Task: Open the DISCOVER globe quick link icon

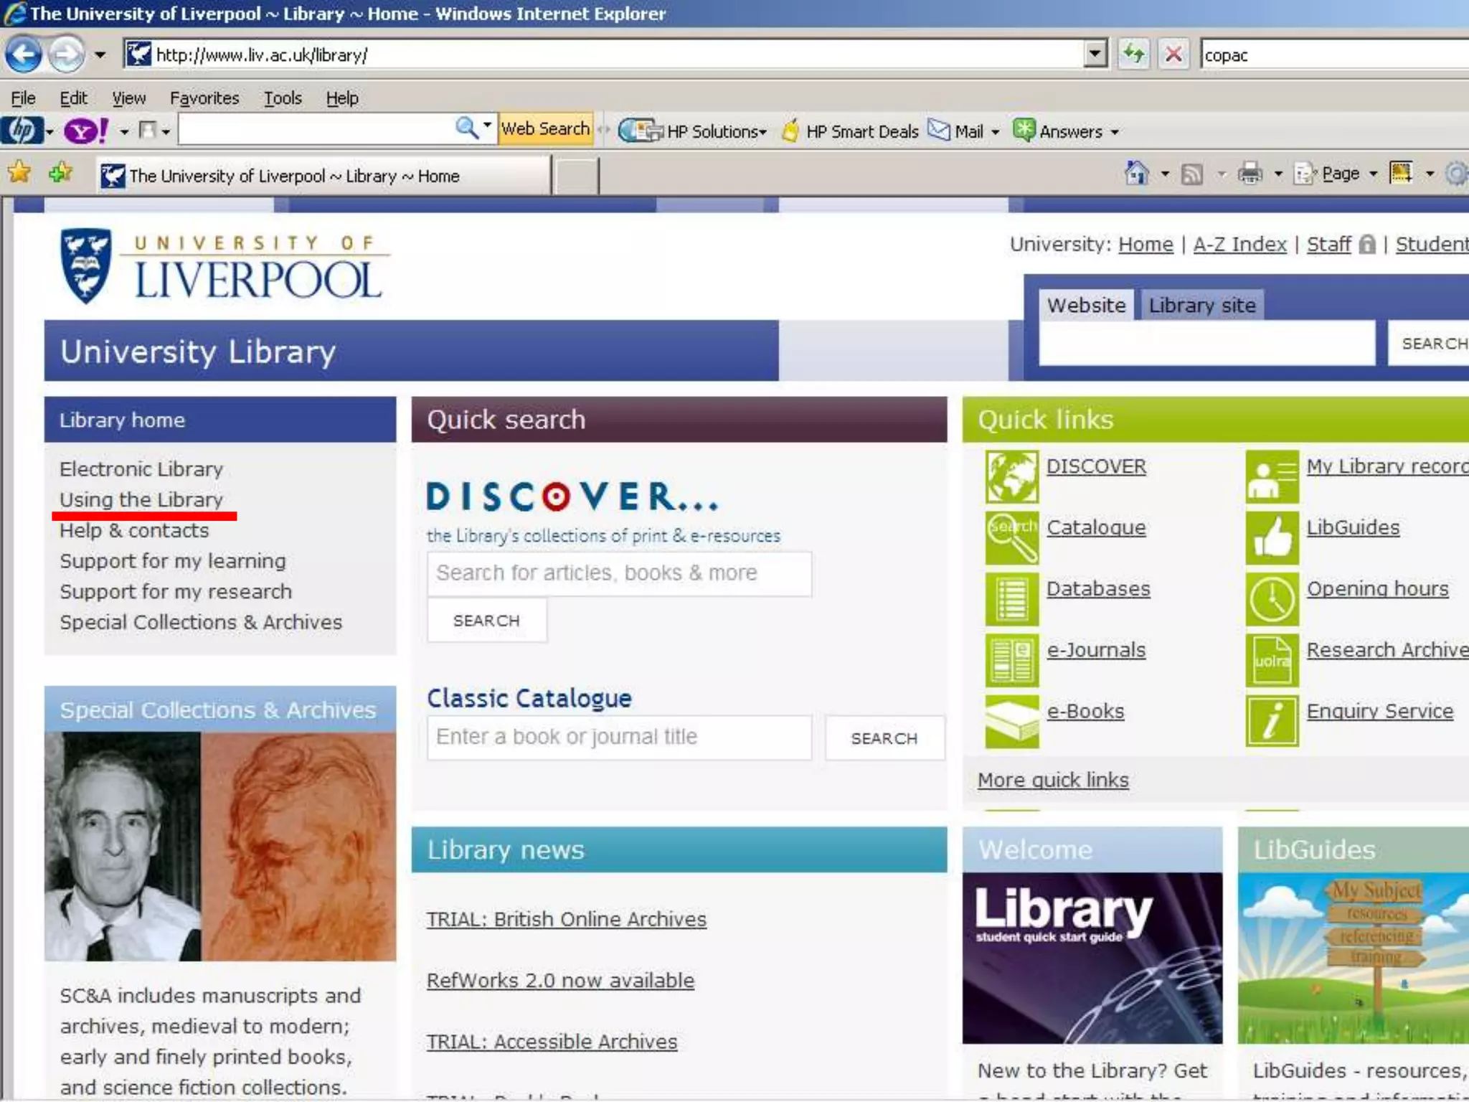Action: [1011, 476]
